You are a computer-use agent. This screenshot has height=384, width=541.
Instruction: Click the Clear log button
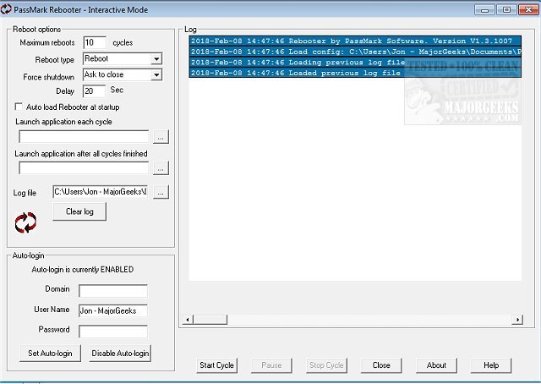pyautogui.click(x=79, y=211)
